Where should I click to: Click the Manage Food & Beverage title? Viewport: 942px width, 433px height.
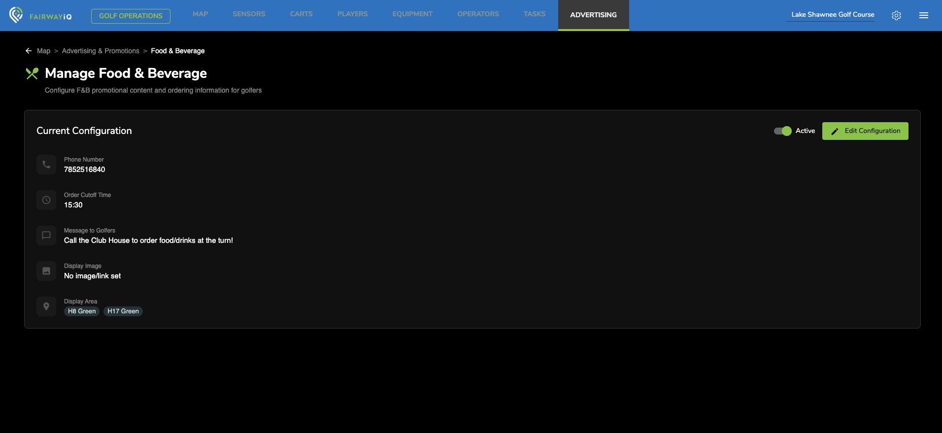126,73
